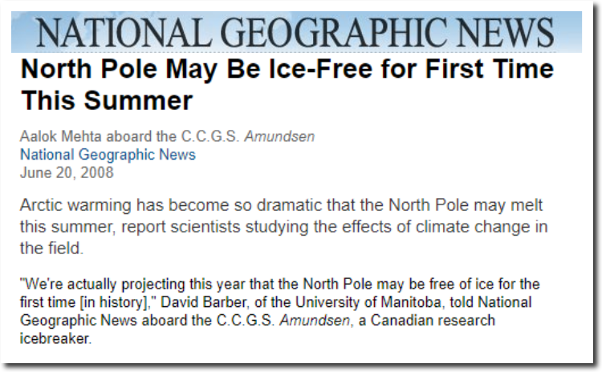Select author name Aalok Mehta
The image size is (602, 372).
61,136
